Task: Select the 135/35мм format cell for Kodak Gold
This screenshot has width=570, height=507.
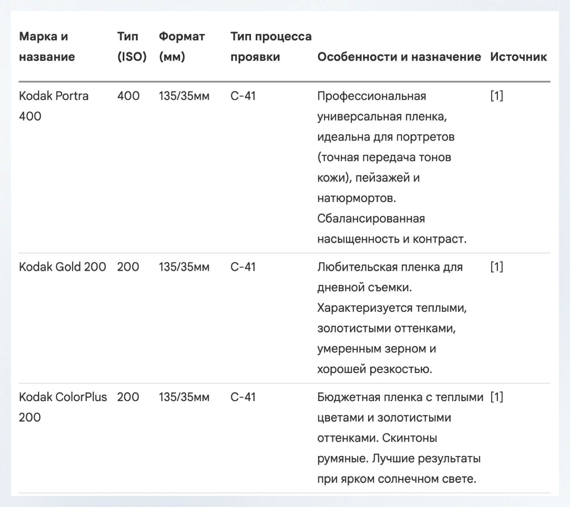Action: pos(184,267)
